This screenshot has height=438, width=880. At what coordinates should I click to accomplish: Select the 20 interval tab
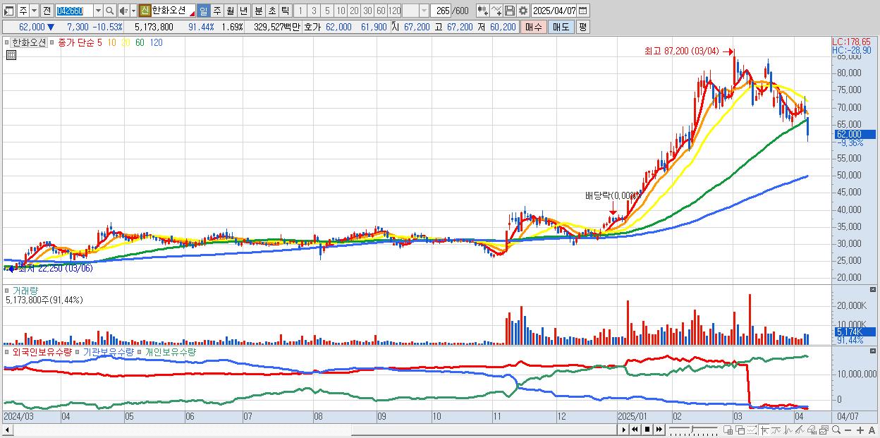(x=354, y=11)
